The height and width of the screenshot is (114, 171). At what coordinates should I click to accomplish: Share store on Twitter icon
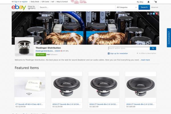point(154,14)
